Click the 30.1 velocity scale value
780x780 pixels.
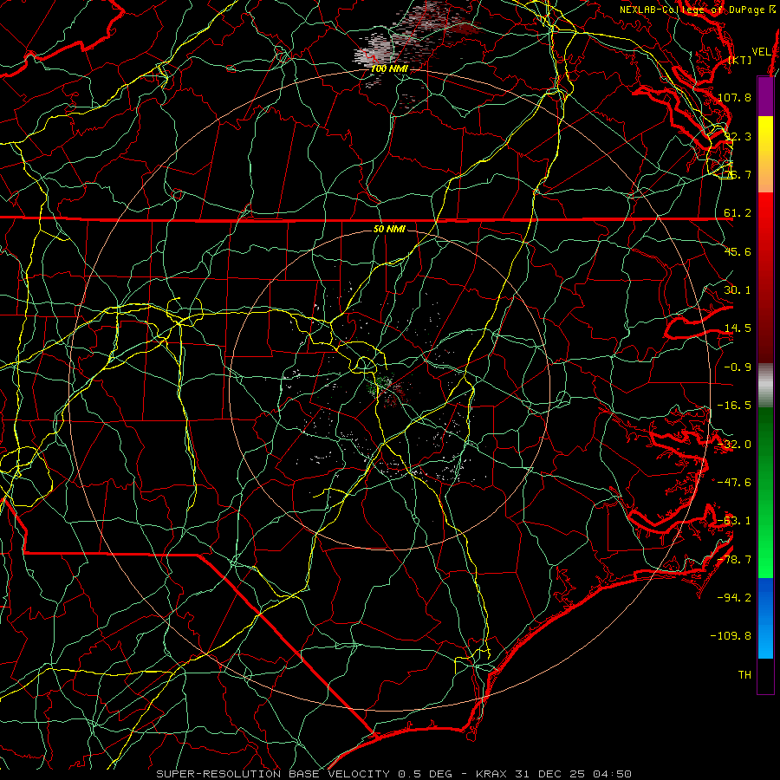coord(738,290)
